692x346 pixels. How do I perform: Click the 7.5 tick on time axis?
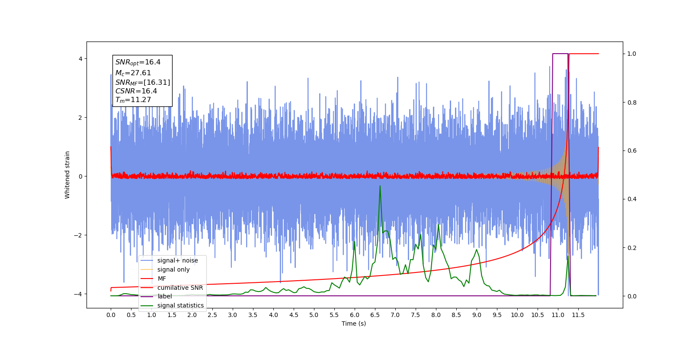[416, 315]
